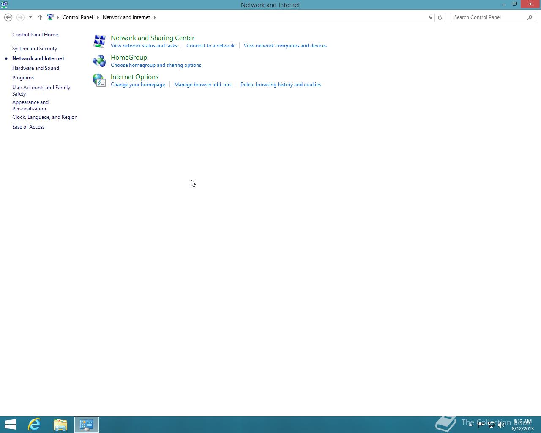The height and width of the screenshot is (433, 541).
Task: Open the Internet Options icon
Action: click(99, 80)
